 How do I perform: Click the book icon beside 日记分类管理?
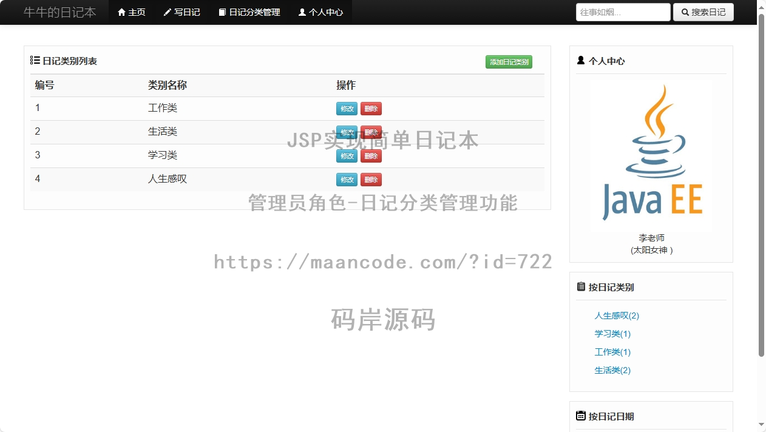(222, 12)
